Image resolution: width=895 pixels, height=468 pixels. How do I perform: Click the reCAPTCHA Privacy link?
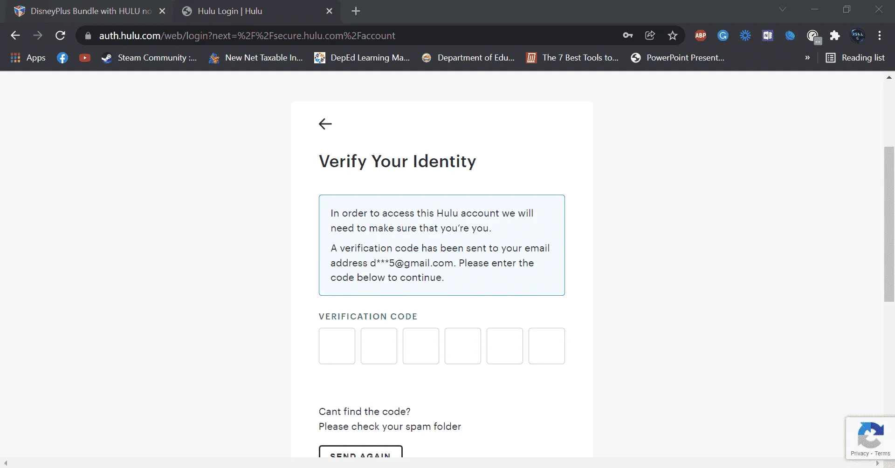point(860,454)
